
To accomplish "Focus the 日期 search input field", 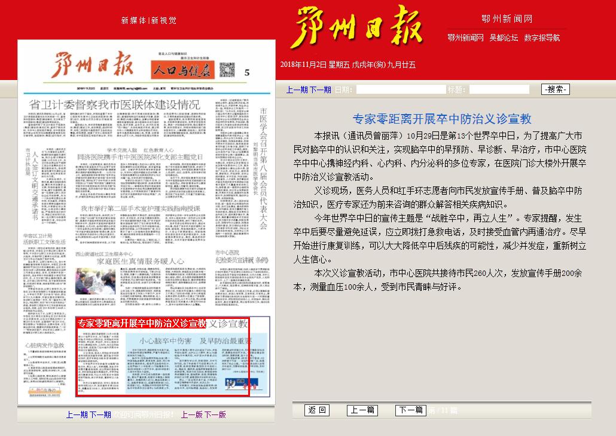I will click(x=401, y=90).
